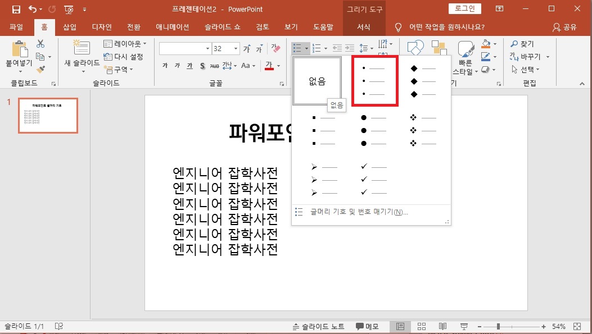The image size is (592, 334).
Task: Toggle strikethrough formatting
Action: 214,66
